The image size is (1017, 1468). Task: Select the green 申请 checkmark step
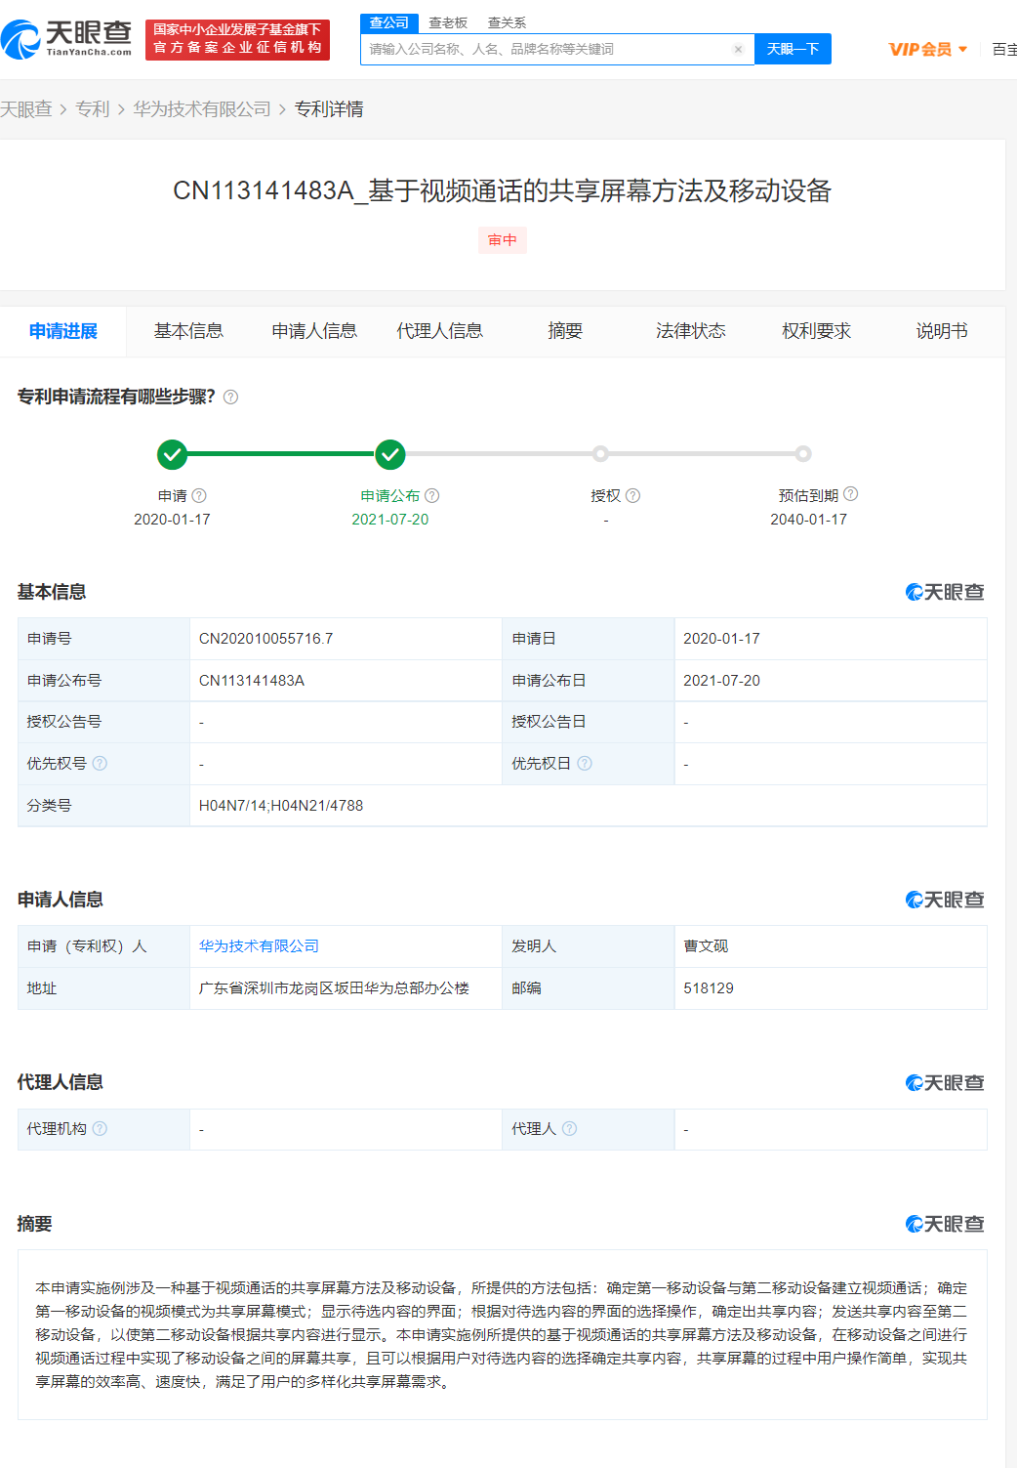click(x=172, y=454)
